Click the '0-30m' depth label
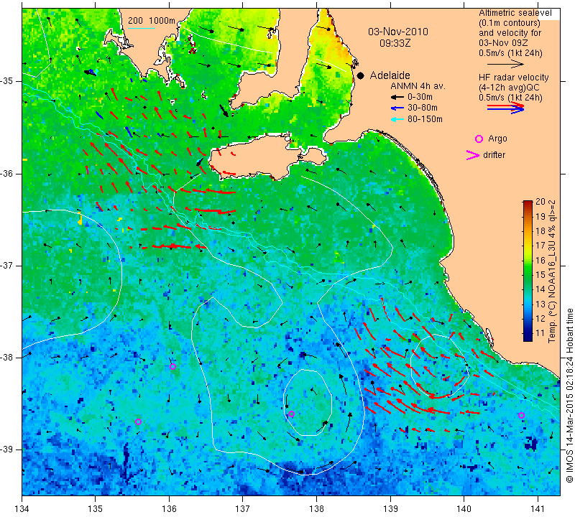Viewport: 575px width, 517px height. 420,97
